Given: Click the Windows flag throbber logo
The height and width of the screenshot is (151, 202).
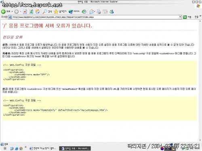Looking at the screenshot, I should 198,6.
